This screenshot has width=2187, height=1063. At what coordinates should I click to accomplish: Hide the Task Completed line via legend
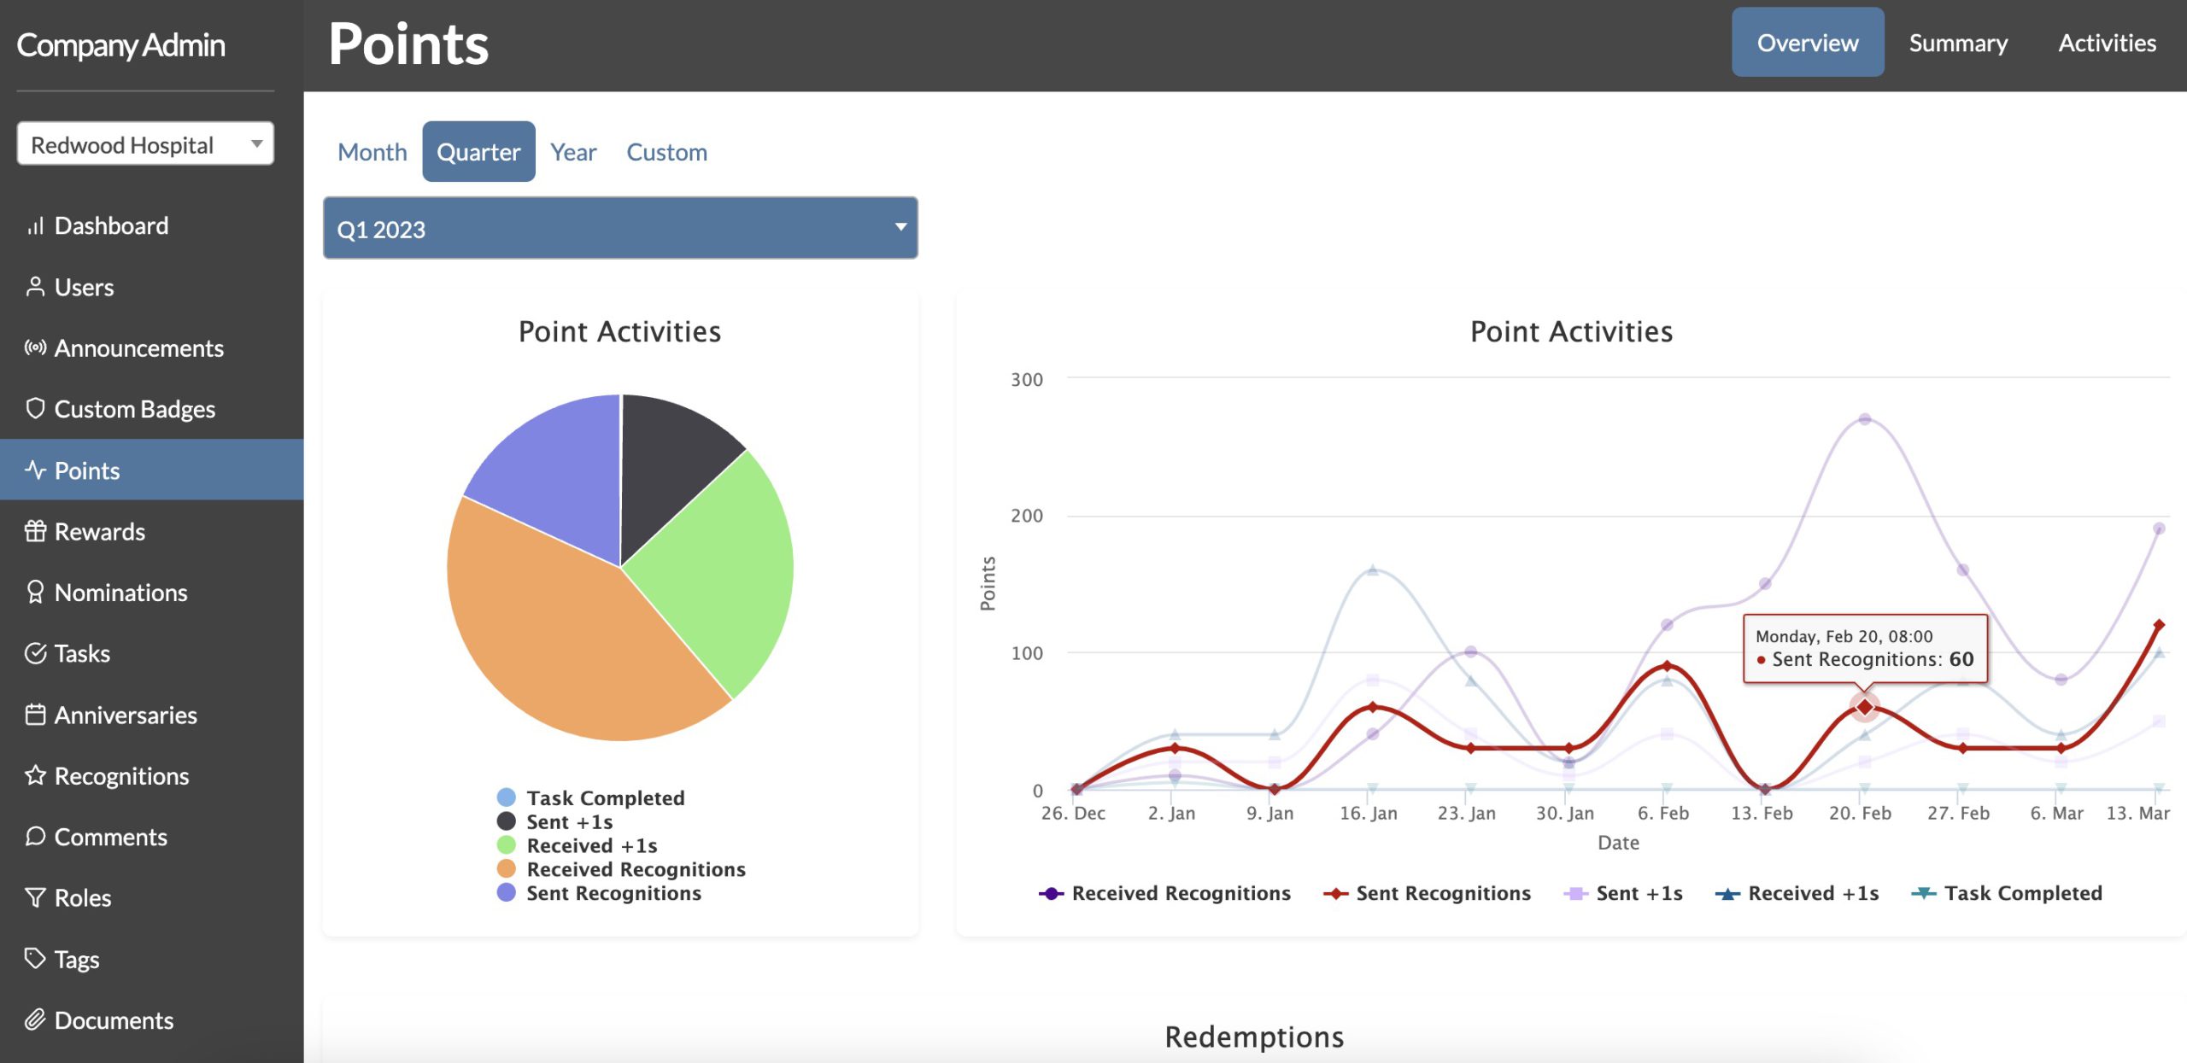(2008, 893)
